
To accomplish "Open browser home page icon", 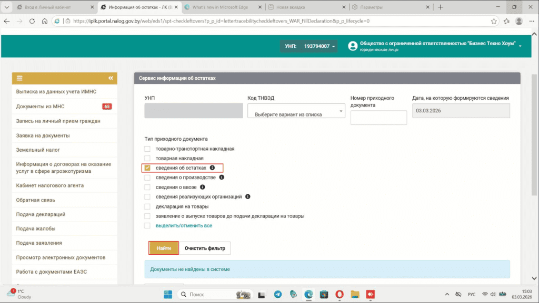I will [45, 21].
